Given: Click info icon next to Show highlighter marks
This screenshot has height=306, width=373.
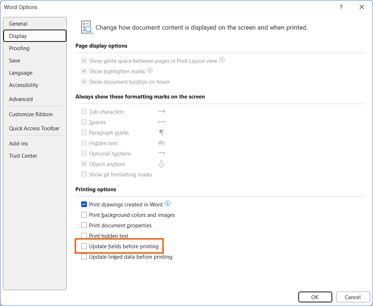Looking at the screenshot, I should (150, 70).
